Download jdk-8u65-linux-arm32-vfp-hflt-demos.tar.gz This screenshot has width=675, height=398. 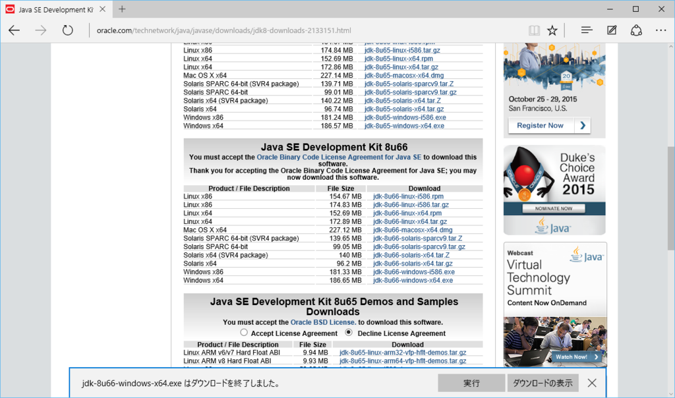tap(403, 353)
